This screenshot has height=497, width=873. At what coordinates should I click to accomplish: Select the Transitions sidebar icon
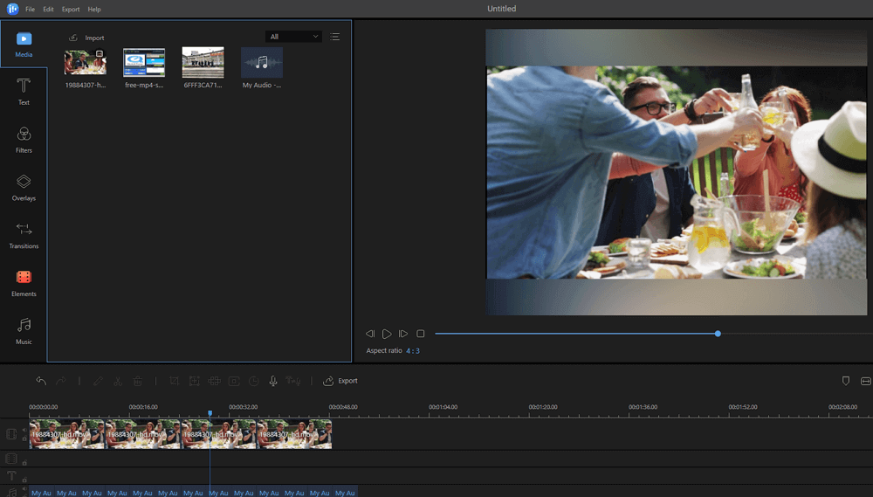(24, 234)
